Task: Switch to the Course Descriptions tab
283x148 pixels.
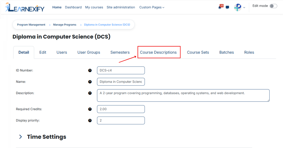Action: coord(158,52)
